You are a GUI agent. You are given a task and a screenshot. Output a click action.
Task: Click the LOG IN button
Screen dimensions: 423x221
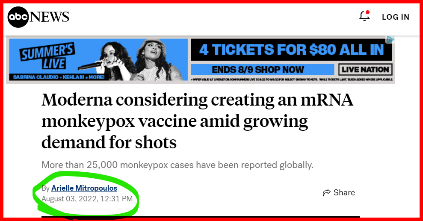pyautogui.click(x=396, y=17)
